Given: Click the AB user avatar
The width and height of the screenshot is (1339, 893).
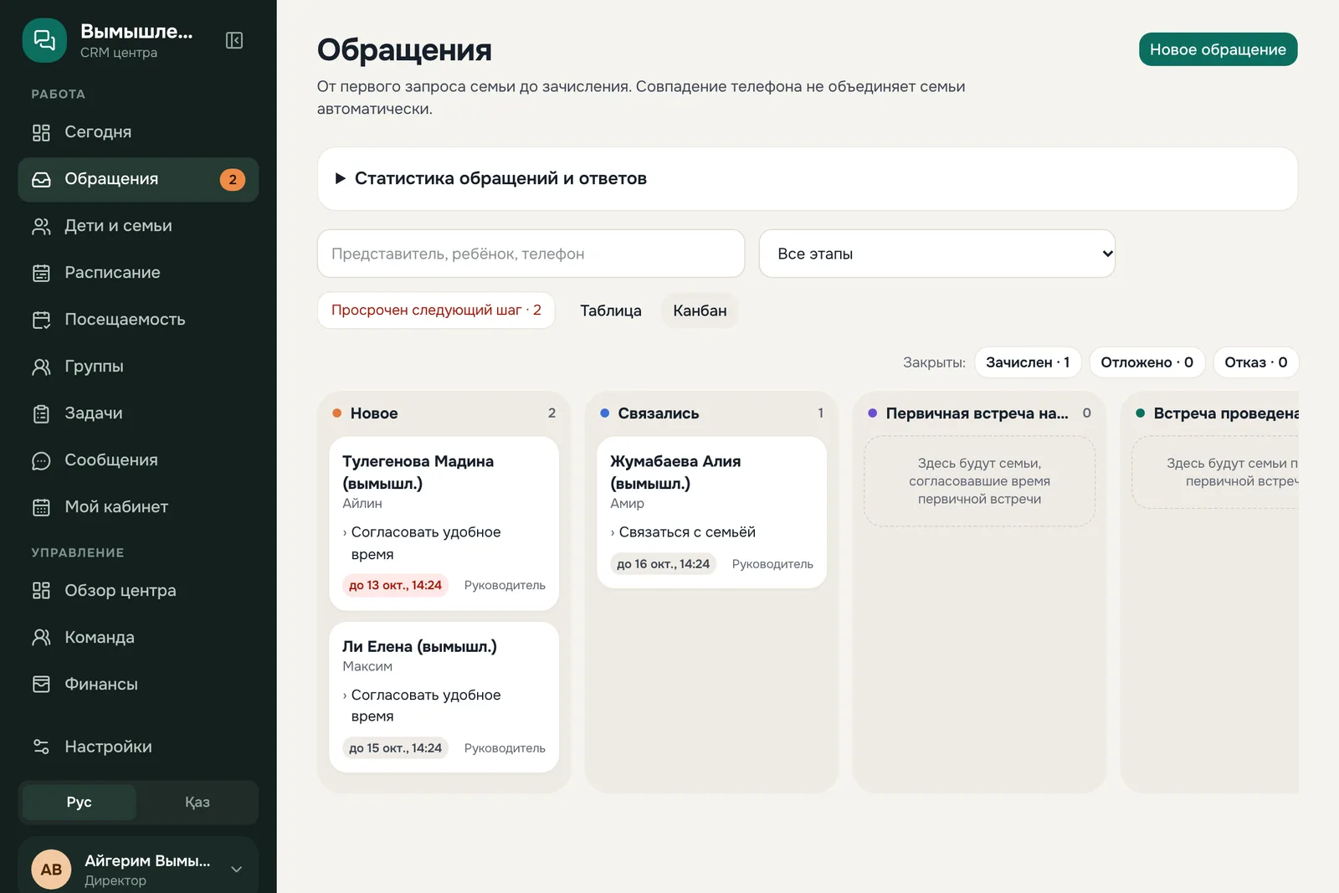Looking at the screenshot, I should click(x=51, y=870).
